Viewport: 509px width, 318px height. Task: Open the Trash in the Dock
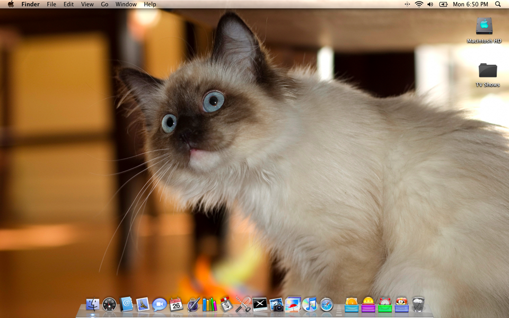418,304
